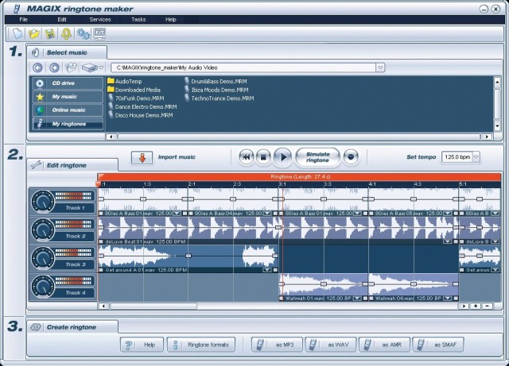Click the New project toolbar icon
The image size is (509, 366).
tap(17, 33)
